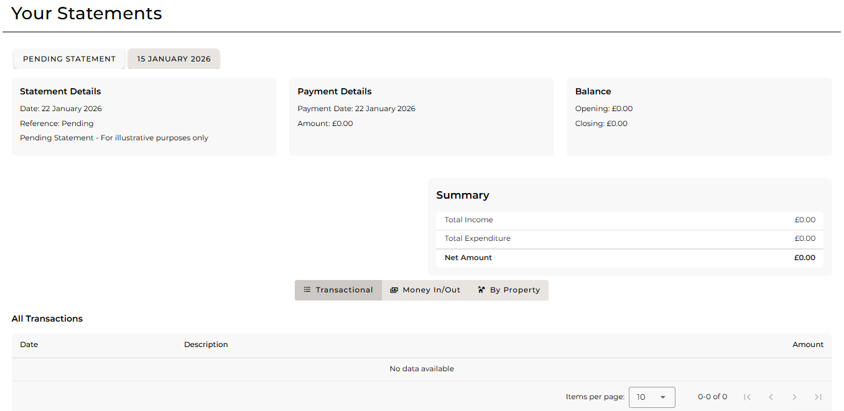The height and width of the screenshot is (411, 844).
Task: Click the list icon beside Transactional
Action: click(307, 290)
